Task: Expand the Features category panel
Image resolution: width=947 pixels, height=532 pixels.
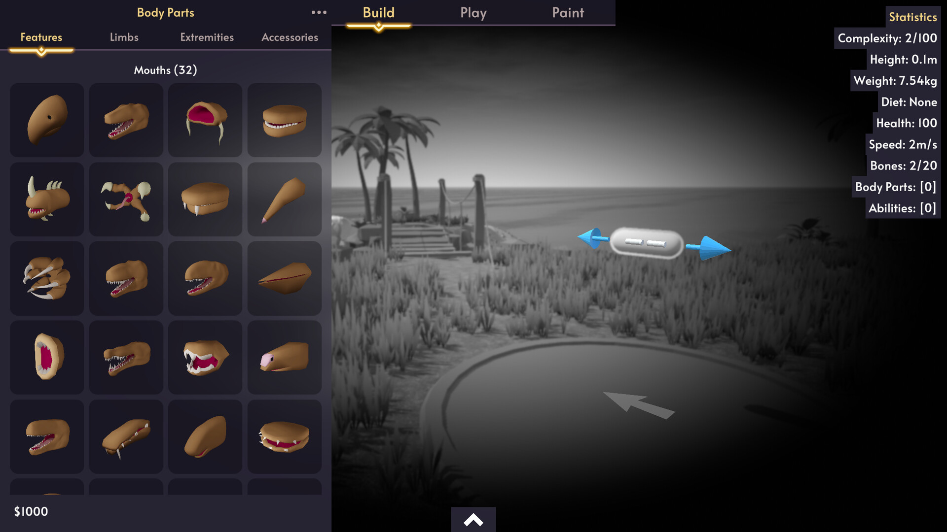Action: 41,36
